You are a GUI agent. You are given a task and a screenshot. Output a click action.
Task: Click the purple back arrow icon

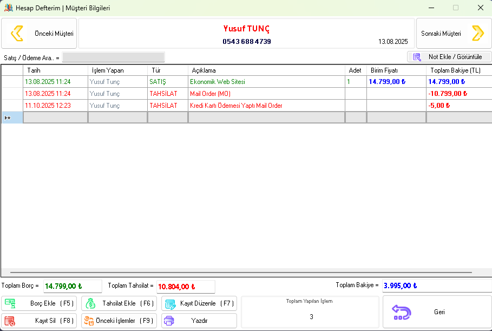(x=402, y=312)
